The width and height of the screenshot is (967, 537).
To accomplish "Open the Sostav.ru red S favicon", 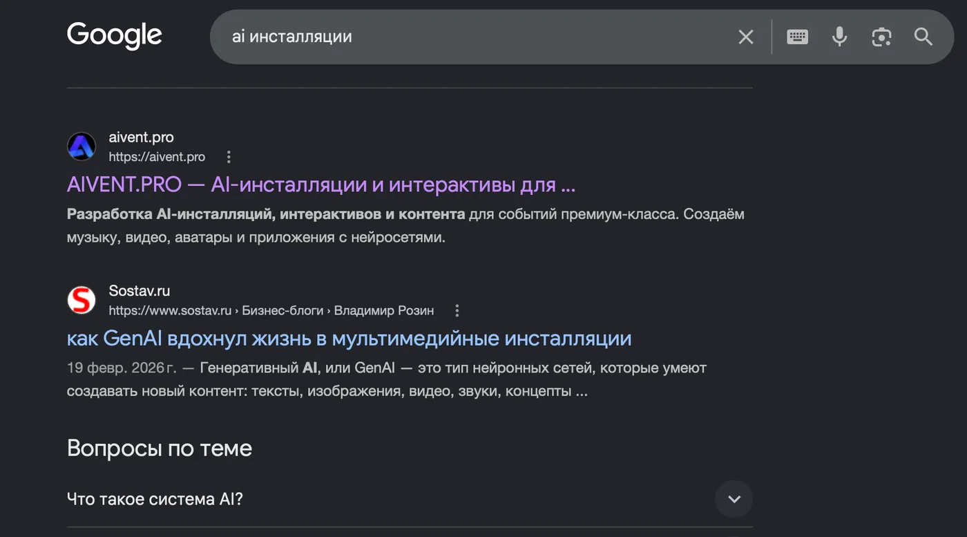I will point(82,300).
